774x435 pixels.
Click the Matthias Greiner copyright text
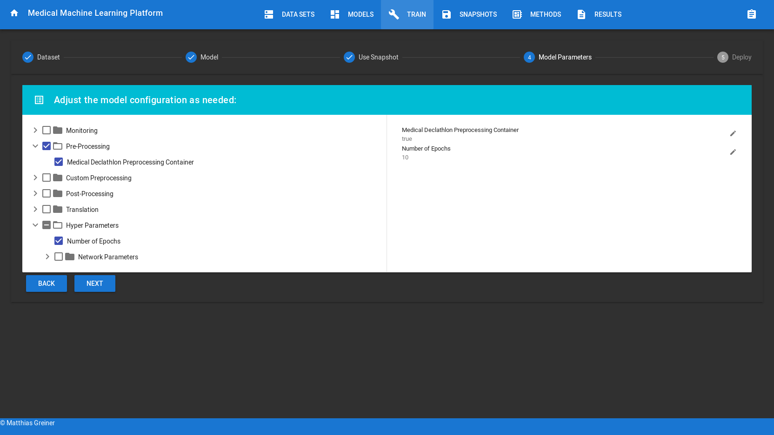pyautogui.click(x=27, y=423)
